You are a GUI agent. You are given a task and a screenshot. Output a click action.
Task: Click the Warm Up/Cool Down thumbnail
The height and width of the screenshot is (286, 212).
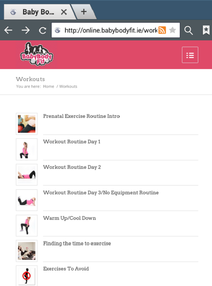point(26,225)
